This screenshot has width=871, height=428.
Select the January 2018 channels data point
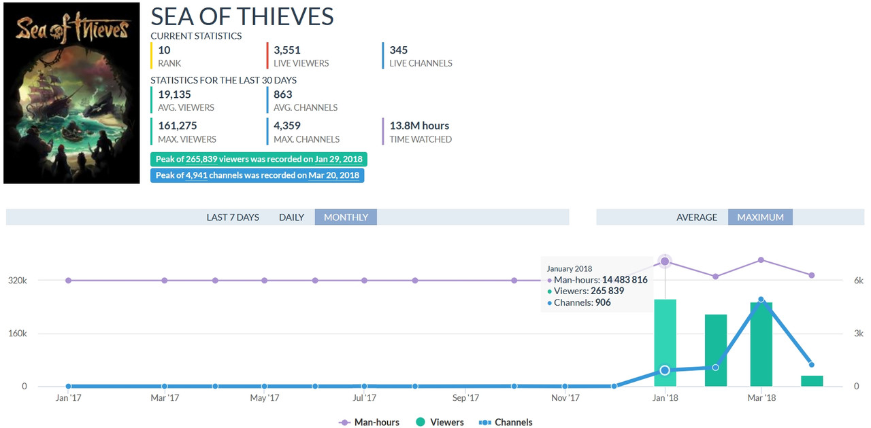(665, 370)
